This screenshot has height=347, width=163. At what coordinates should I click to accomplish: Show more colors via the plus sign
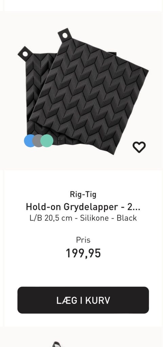point(60,141)
